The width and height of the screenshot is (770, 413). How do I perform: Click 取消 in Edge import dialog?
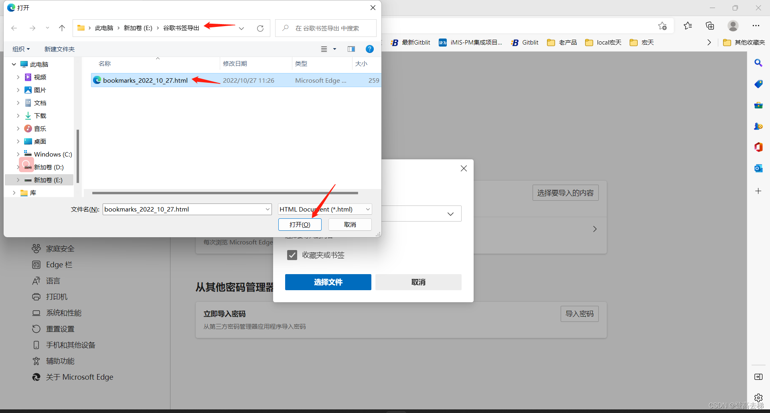coord(418,282)
